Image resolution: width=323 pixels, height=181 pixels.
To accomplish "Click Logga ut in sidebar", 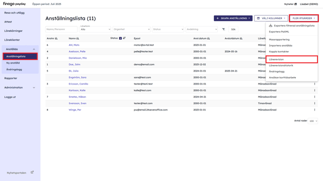I will [x=10, y=97].
